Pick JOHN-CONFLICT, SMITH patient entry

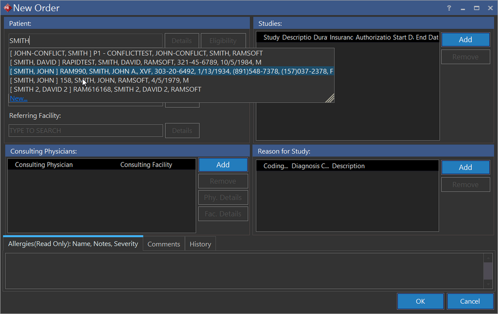(x=136, y=53)
